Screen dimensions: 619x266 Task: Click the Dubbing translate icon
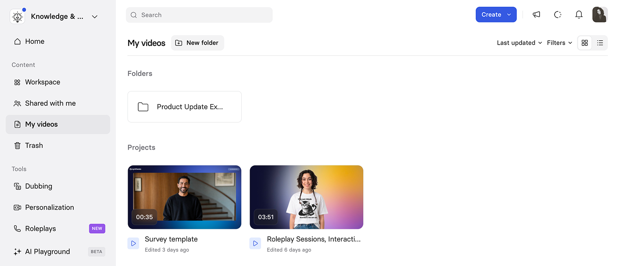click(18, 186)
